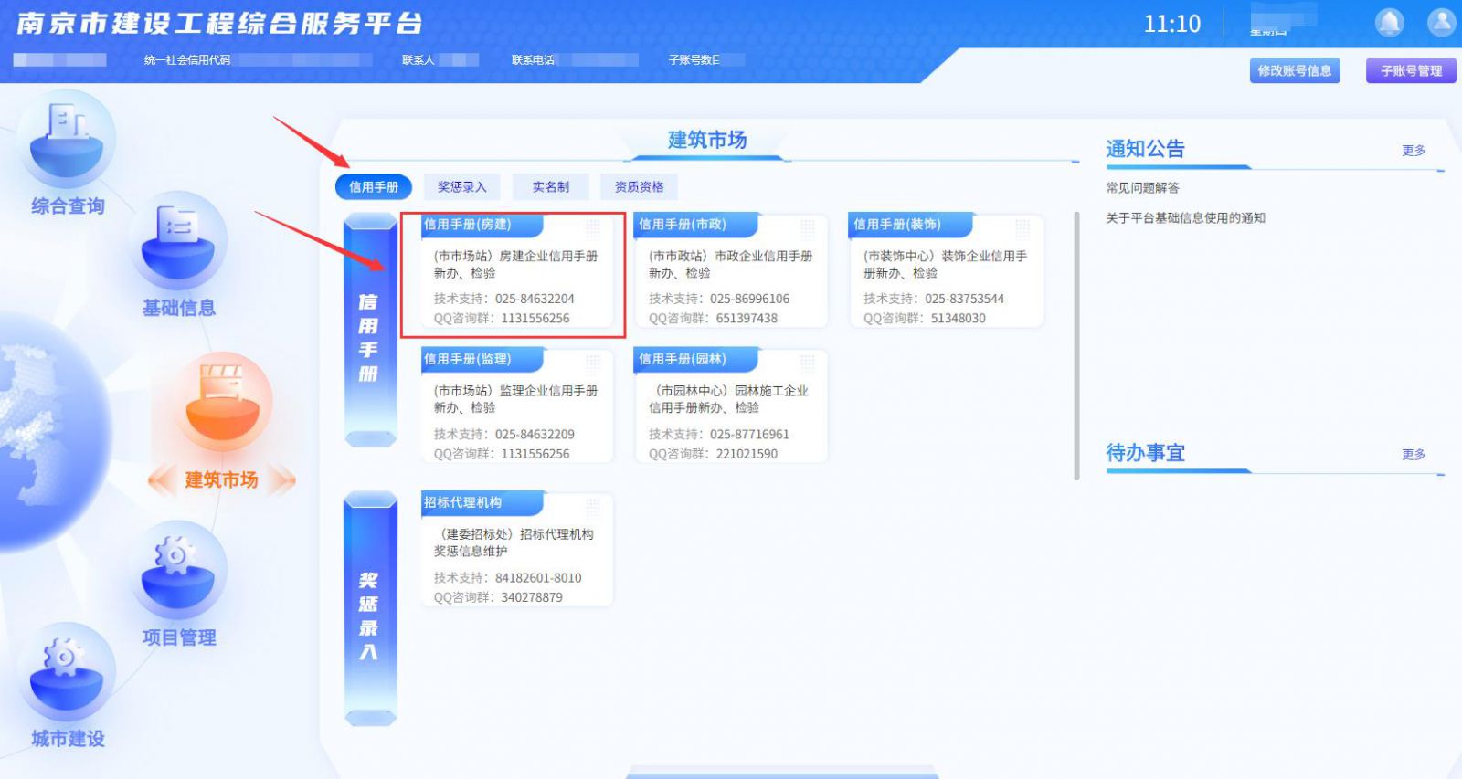Viewport: 1462px width, 779px height.
Task: Switch to the 实名制 tab
Action: [x=551, y=186]
